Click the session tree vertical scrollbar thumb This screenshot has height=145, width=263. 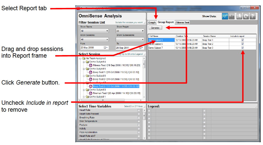[x=144, y=64]
